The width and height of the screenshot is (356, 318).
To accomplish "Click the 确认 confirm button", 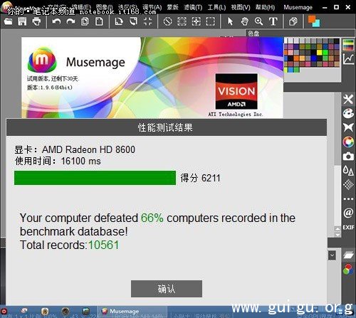I will coord(167,289).
